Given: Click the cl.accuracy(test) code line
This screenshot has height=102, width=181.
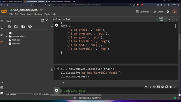Looking at the screenshot, I should tap(75, 76).
